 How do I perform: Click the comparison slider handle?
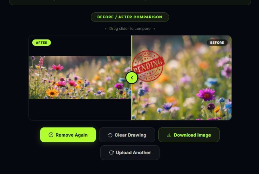(132, 78)
